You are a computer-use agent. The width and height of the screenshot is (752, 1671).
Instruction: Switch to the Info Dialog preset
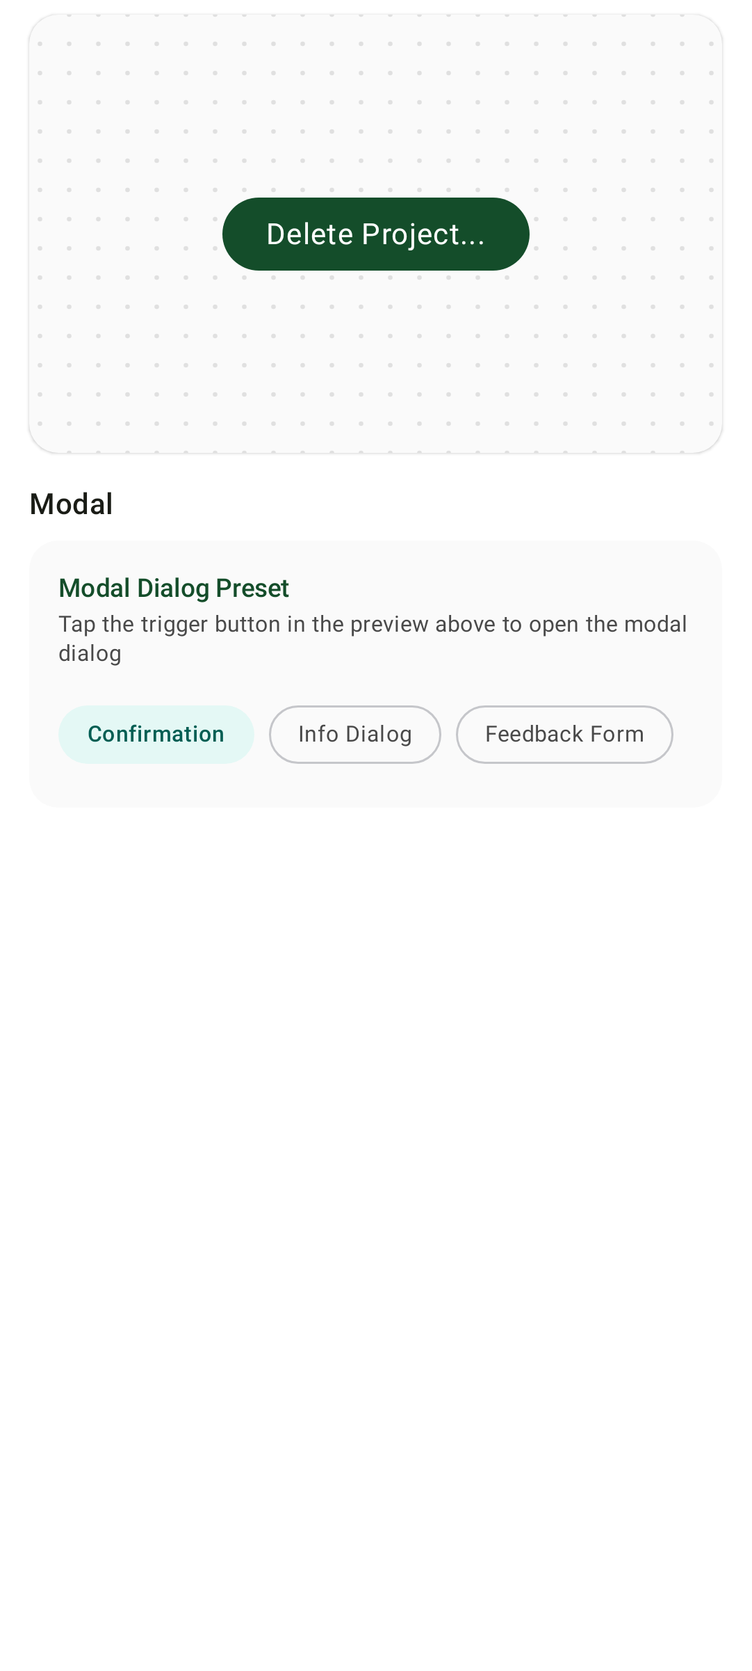click(x=355, y=734)
